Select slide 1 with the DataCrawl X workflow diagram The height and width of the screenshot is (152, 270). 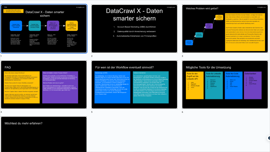click(44, 28)
